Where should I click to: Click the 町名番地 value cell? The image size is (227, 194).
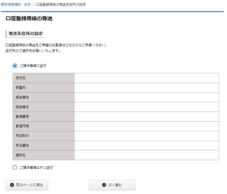click(147, 146)
